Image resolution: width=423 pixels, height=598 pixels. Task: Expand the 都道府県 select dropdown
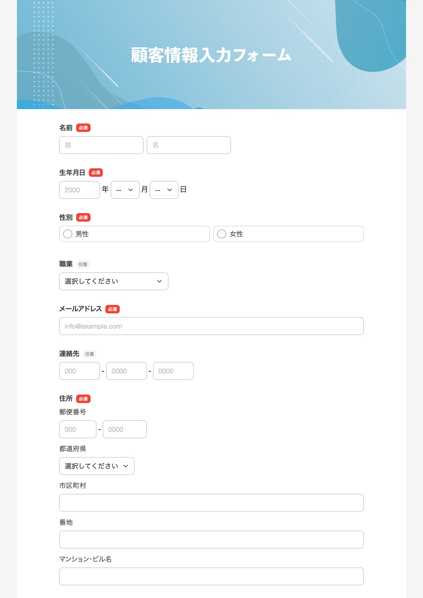pos(97,466)
